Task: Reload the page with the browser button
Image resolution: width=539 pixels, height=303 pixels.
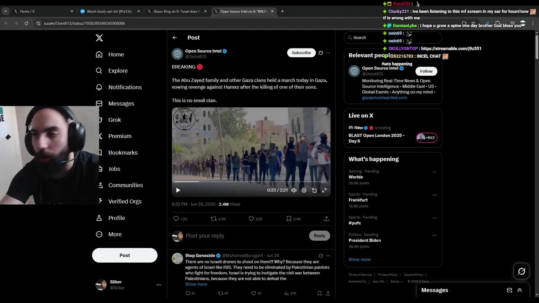Action: click(26, 23)
